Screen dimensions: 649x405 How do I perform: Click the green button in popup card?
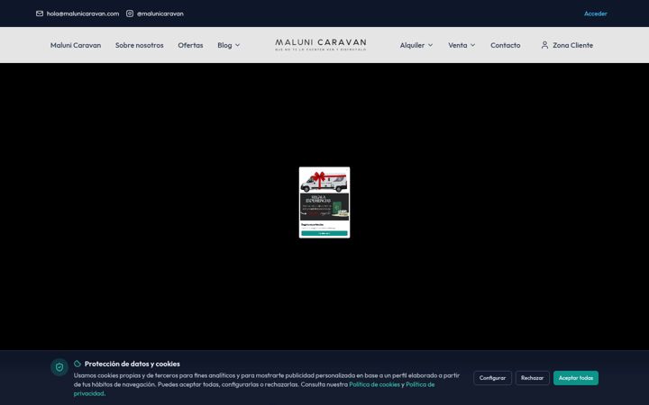[324, 233]
